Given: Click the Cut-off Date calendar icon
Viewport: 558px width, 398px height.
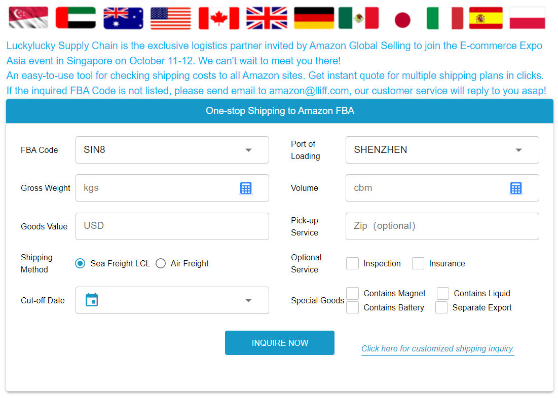Looking at the screenshot, I should (92, 300).
